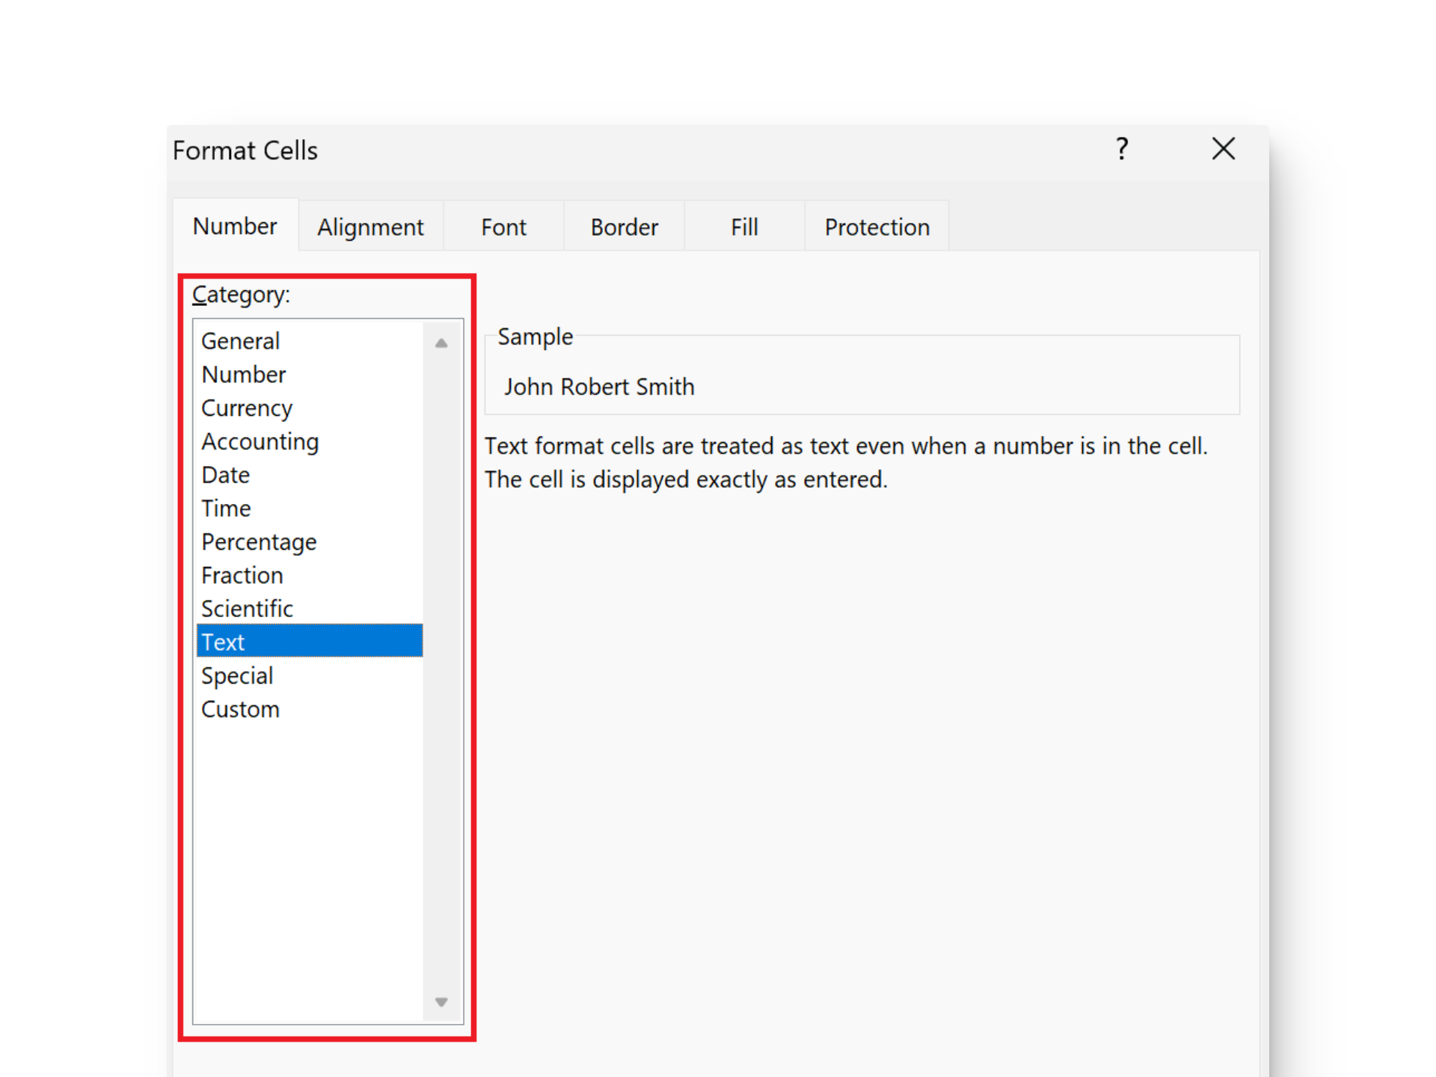Select the Custom category
The width and height of the screenshot is (1436, 1077).
241,711
